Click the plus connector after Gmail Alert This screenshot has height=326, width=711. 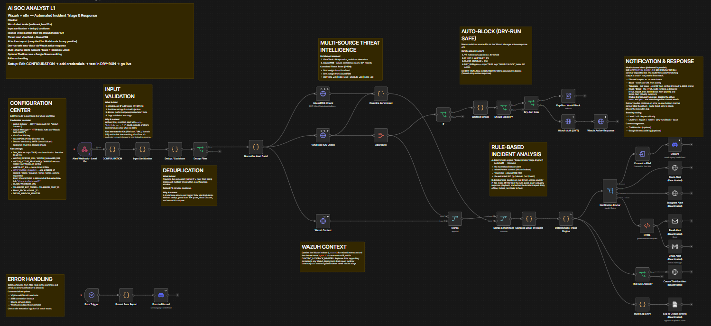click(692, 246)
